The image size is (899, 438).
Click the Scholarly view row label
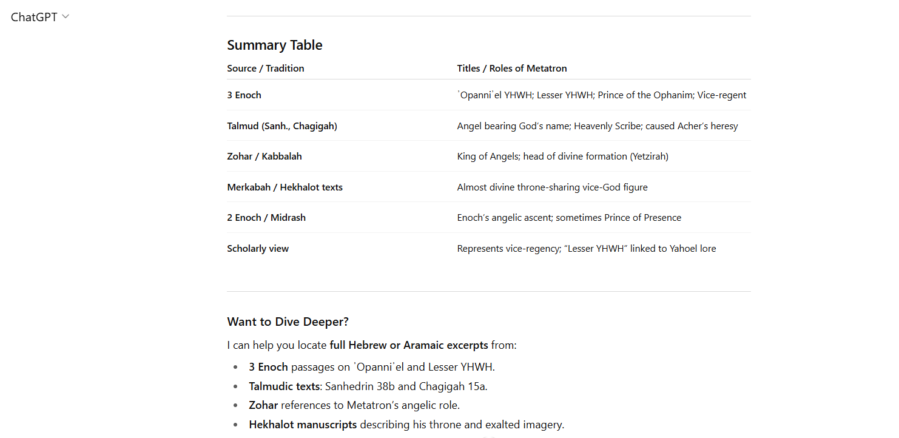(257, 248)
